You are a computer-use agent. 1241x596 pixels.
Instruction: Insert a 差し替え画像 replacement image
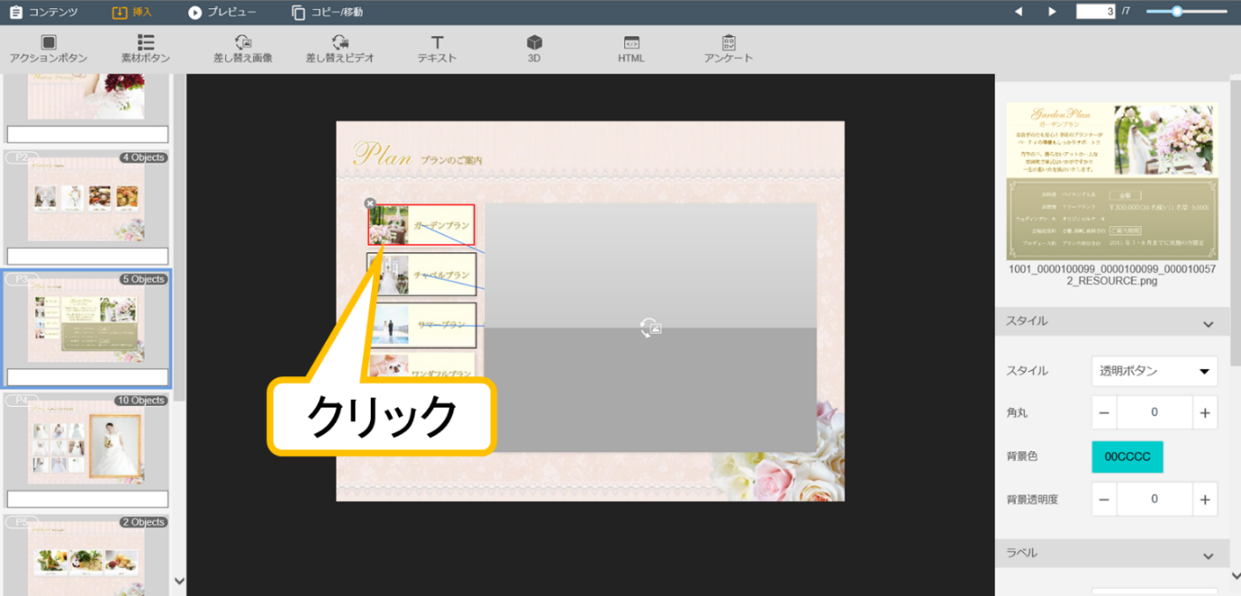point(242,49)
